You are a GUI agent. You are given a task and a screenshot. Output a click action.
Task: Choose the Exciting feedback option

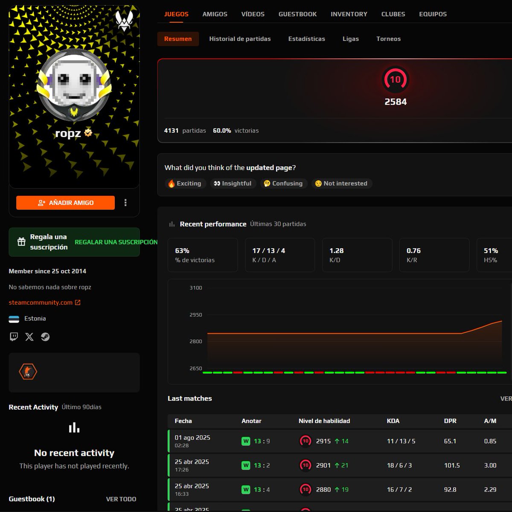coord(186,183)
